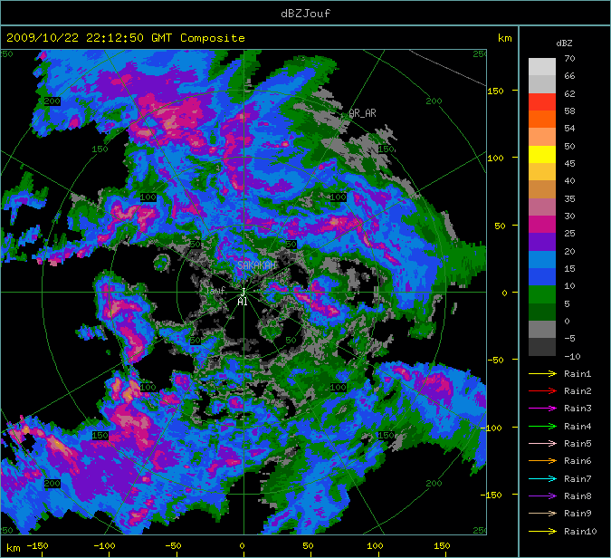The image size is (611, 558).
Task: Pick the light gray 66-70 dBZ swatch
Action: (542, 67)
